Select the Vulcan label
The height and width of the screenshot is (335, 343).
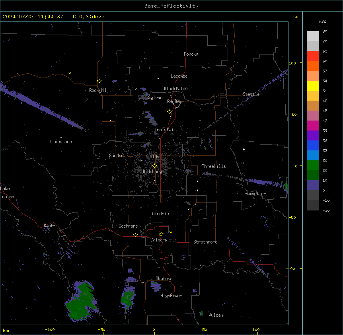[x=216, y=315]
